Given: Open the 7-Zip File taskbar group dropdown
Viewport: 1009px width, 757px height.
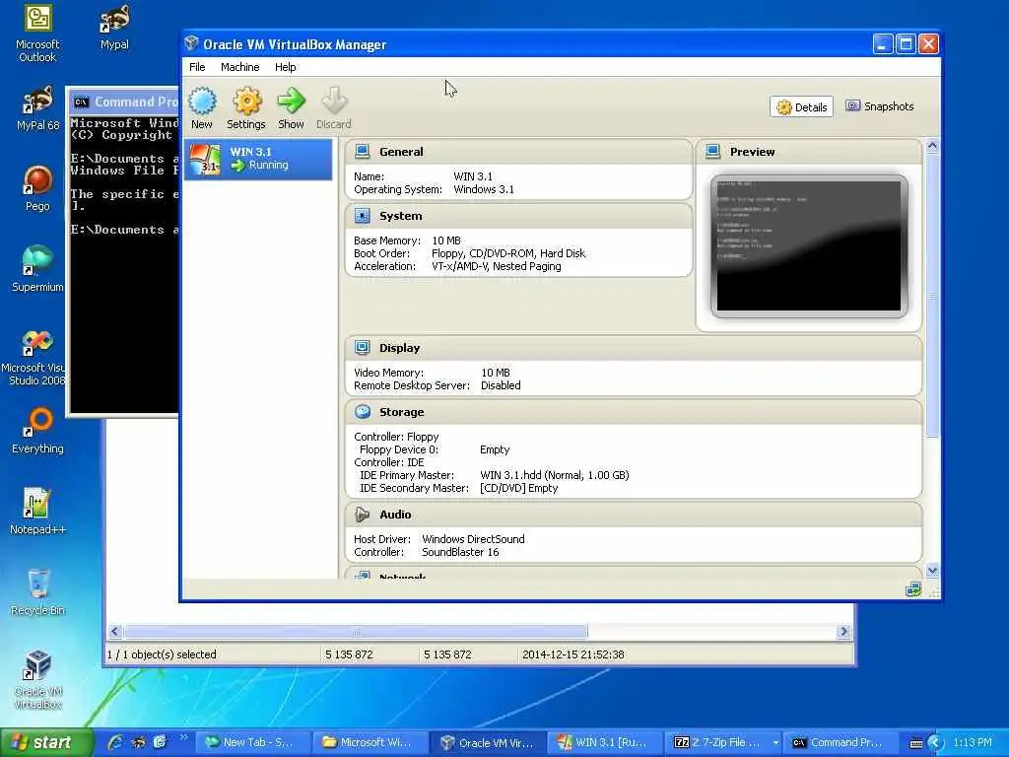Looking at the screenshot, I should point(776,742).
